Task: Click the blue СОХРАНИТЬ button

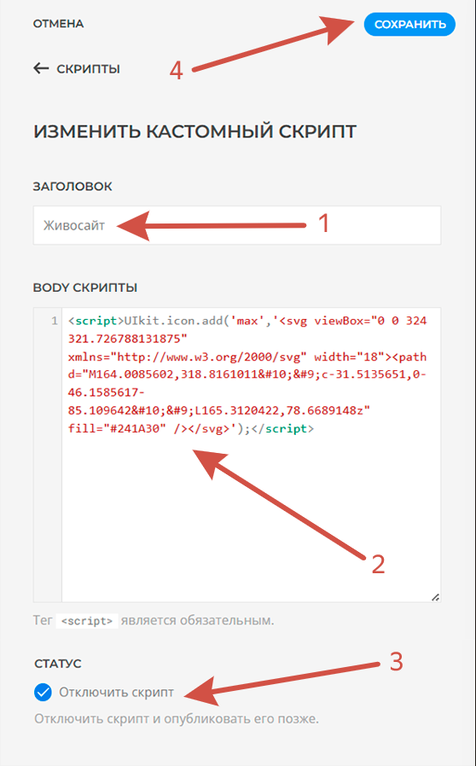Action: 409,25
